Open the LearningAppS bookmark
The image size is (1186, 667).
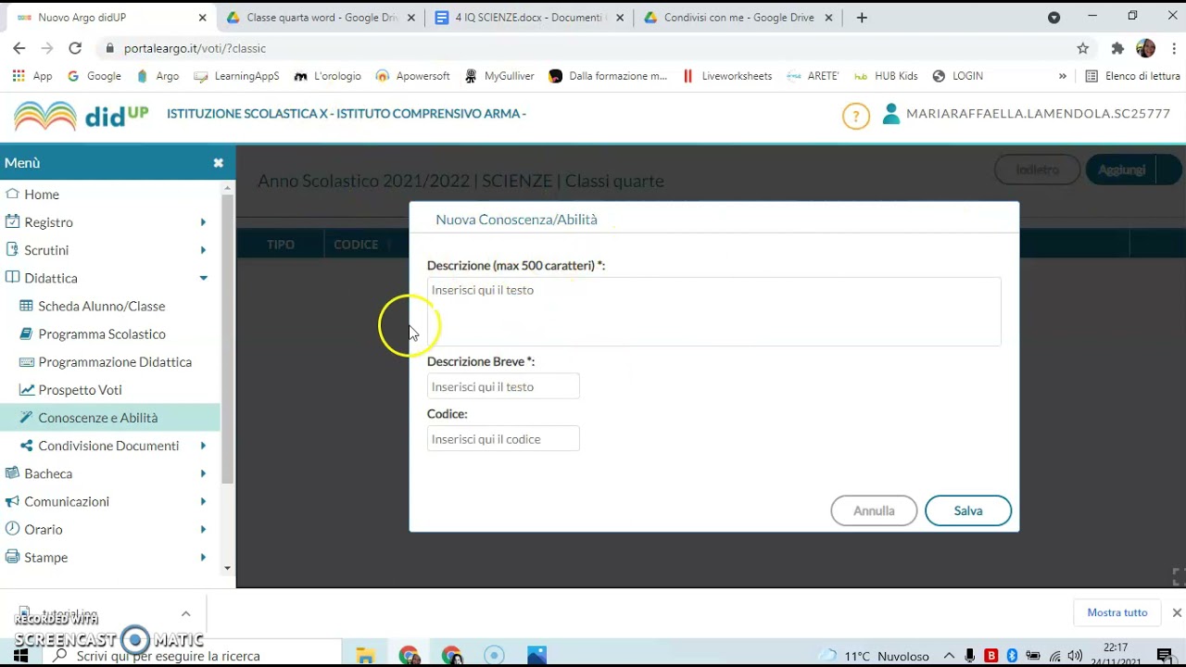pos(236,76)
